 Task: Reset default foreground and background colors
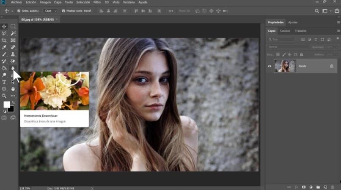[x=5, y=111]
